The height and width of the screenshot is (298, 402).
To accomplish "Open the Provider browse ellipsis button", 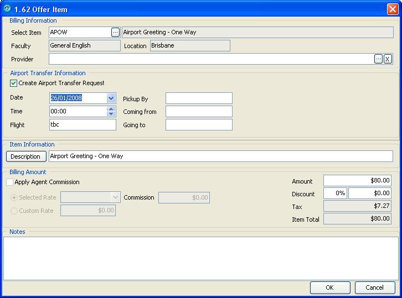I will [378, 59].
